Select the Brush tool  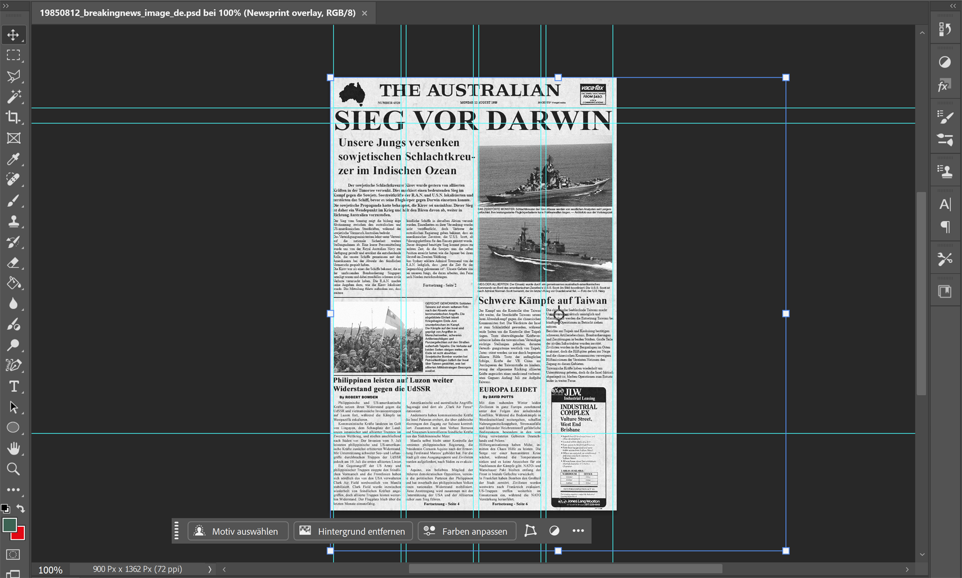(13, 200)
